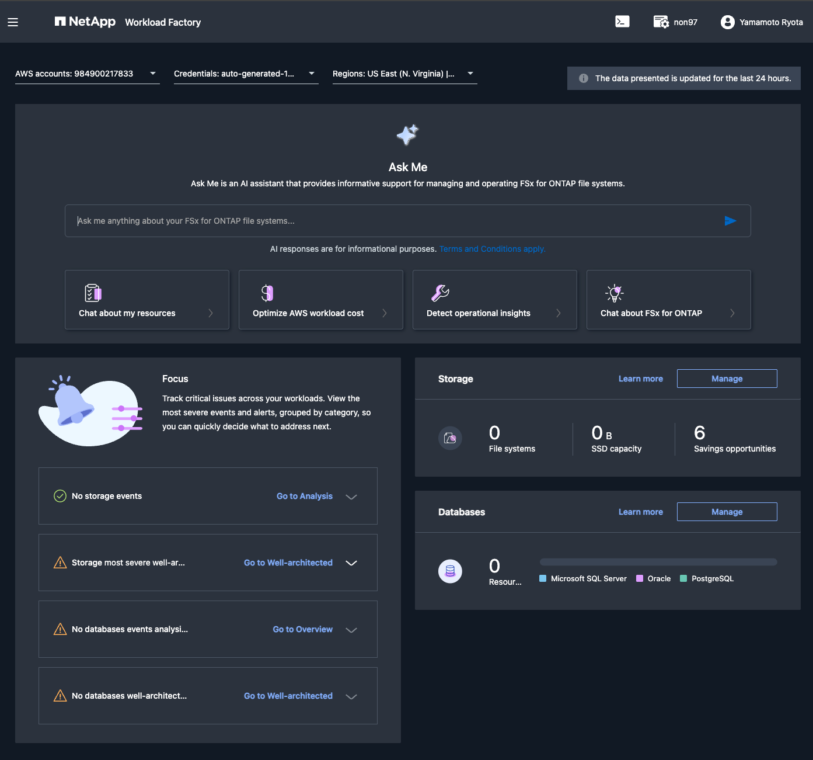The image size is (813, 760).
Task: Click the Databases Resources count
Action: 494,566
